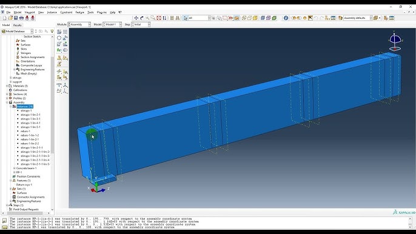The height and width of the screenshot is (234, 416).
Task: Select Position Constraints in the model tree
Action: 29,176
